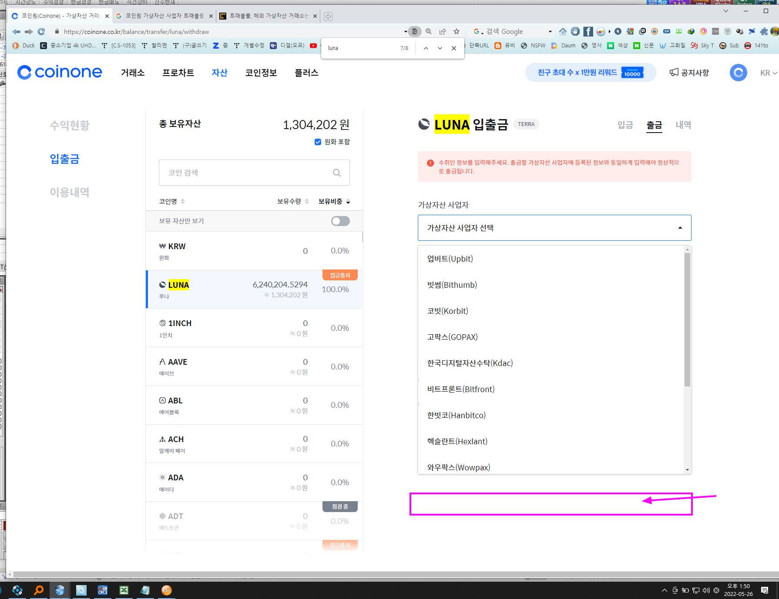Open the 거래소 menu
The height and width of the screenshot is (599, 779).
click(x=133, y=73)
